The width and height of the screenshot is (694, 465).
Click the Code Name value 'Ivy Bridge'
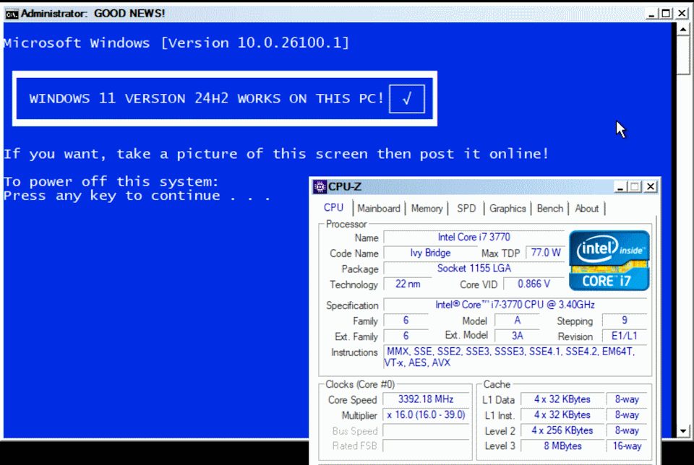coord(430,253)
